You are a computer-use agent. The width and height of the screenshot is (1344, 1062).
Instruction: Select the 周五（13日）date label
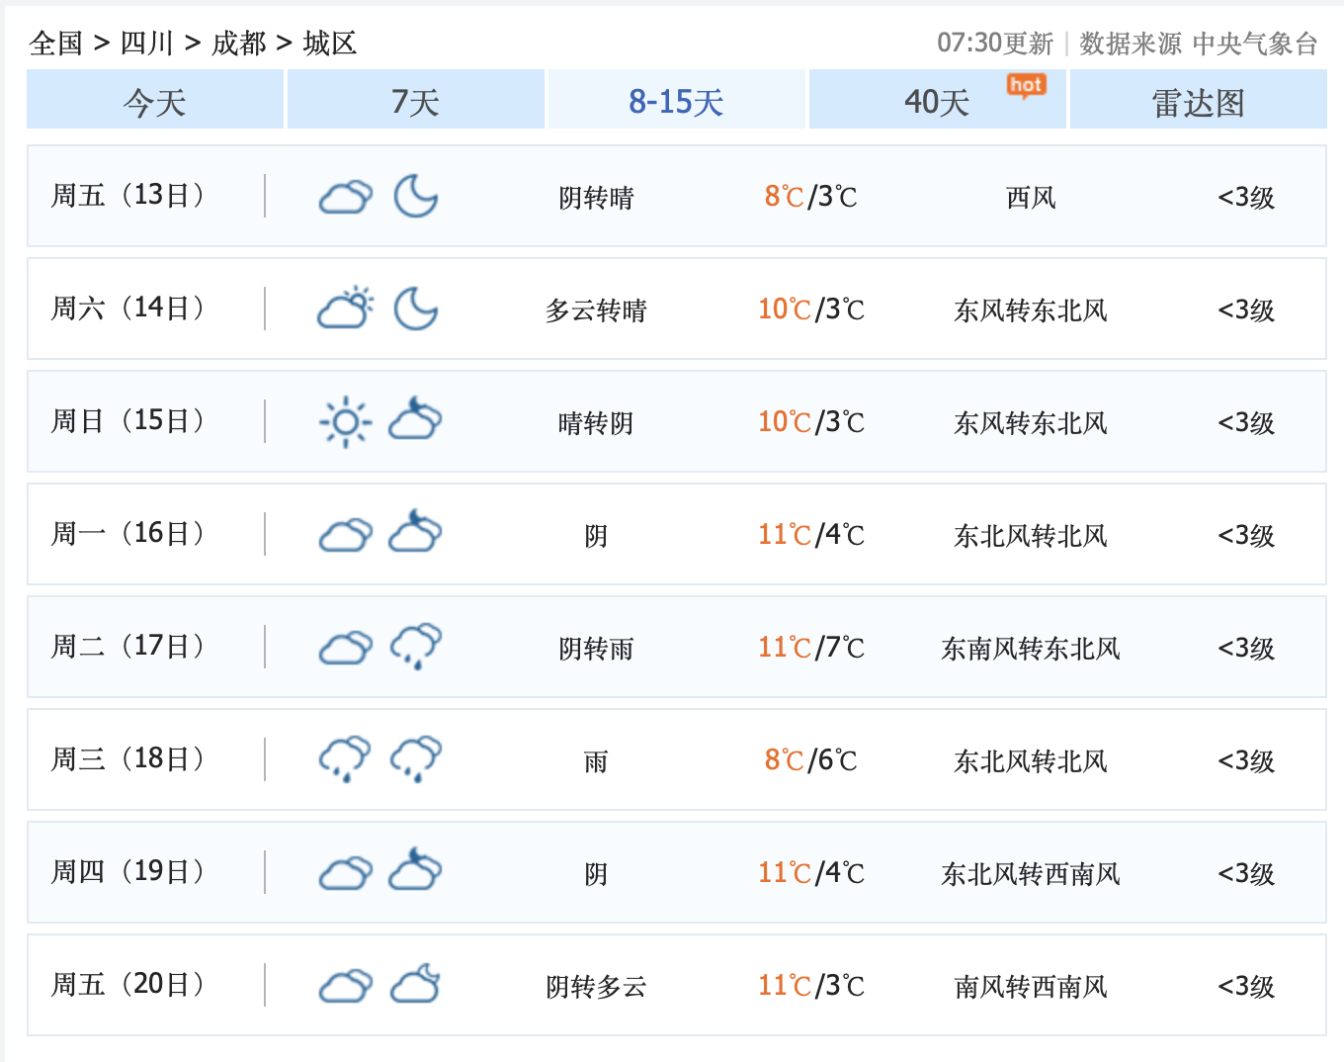[129, 196]
